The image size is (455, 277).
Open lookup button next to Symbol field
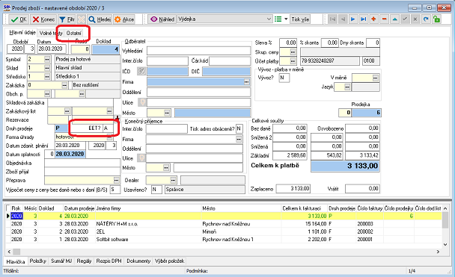click(47, 59)
